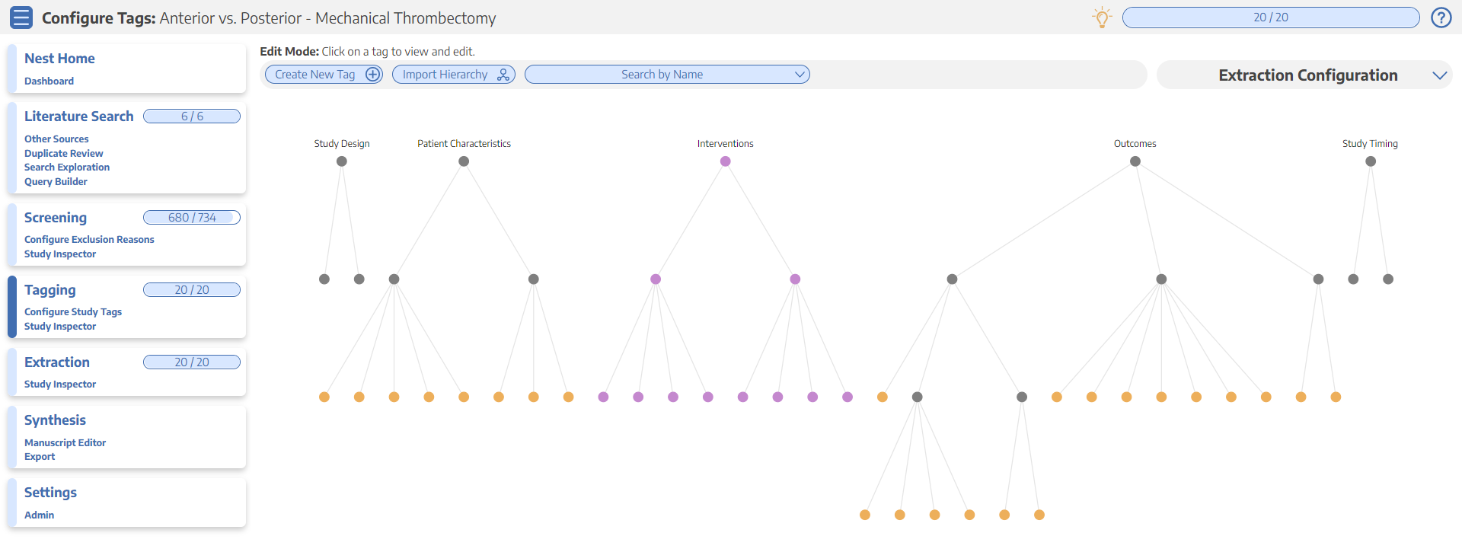Click the lightbulb tips icon

1102,18
